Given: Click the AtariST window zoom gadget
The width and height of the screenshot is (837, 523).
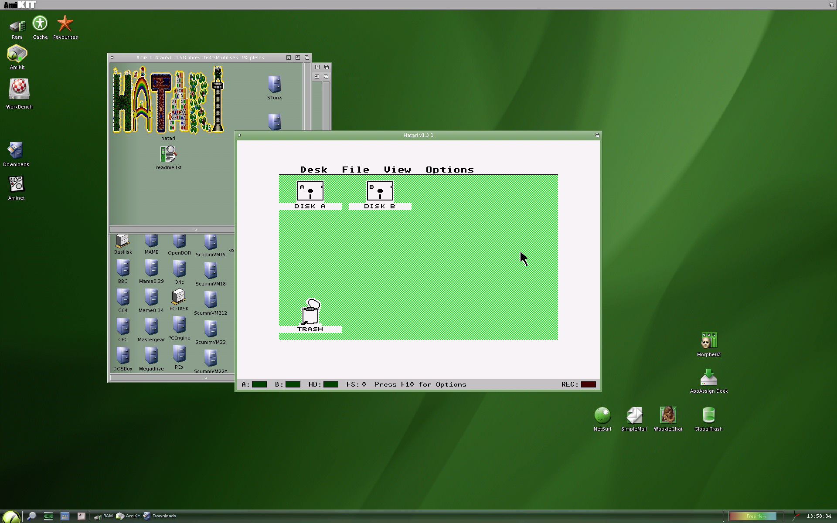Looking at the screenshot, I should (298, 58).
